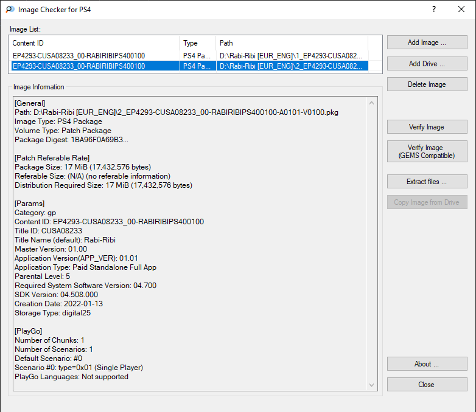This screenshot has height=412, width=476.
Task: Click the Image Checker app icon in title bar
Action: click(10, 9)
